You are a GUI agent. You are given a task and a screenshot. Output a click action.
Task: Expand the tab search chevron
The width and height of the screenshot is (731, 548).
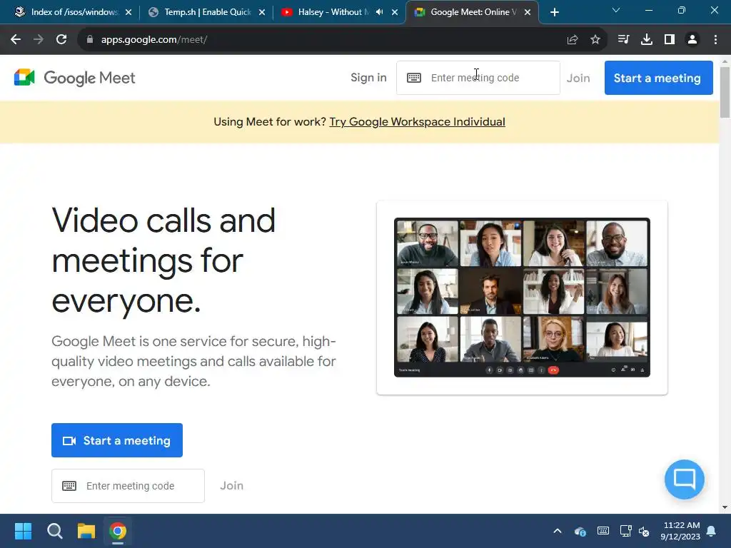[x=616, y=10]
